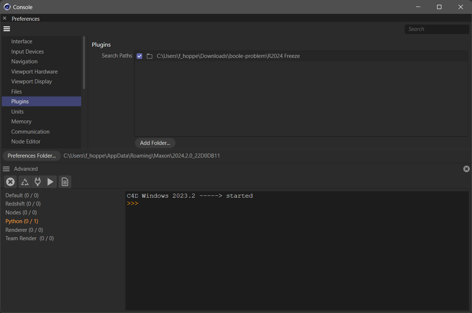Click the preferences category list scrollbar
Image resolution: width=472 pixels, height=313 pixels.
coord(84,63)
